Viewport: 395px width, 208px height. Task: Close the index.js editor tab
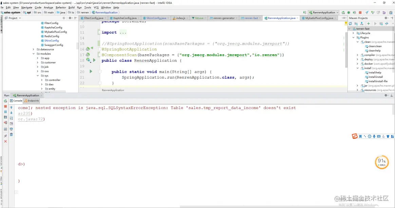187,18
